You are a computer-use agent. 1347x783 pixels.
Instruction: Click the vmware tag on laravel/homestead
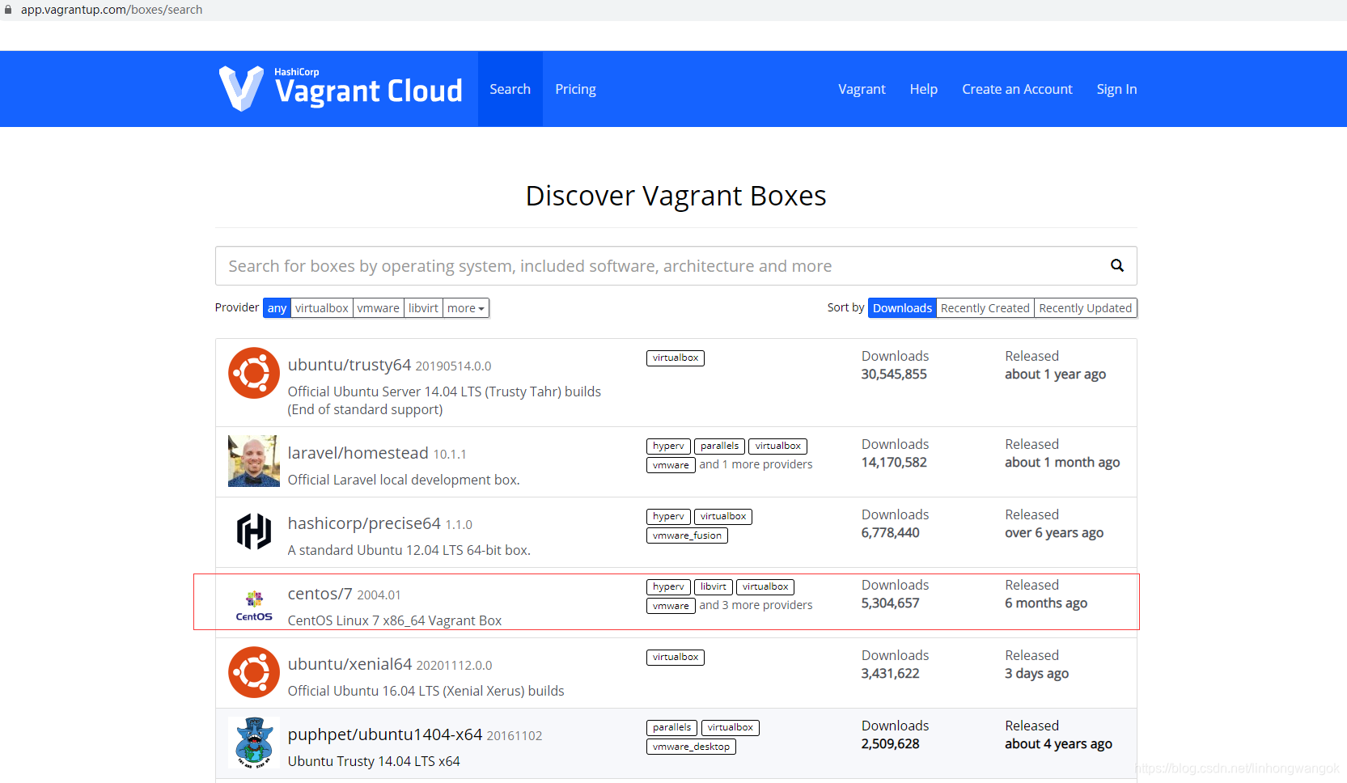pyautogui.click(x=671, y=465)
